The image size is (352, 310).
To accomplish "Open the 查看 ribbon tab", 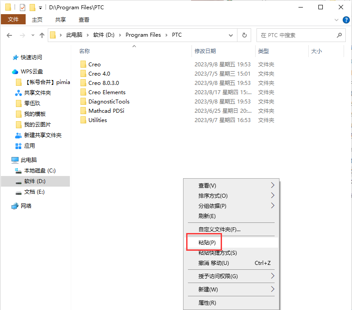I will click(84, 20).
